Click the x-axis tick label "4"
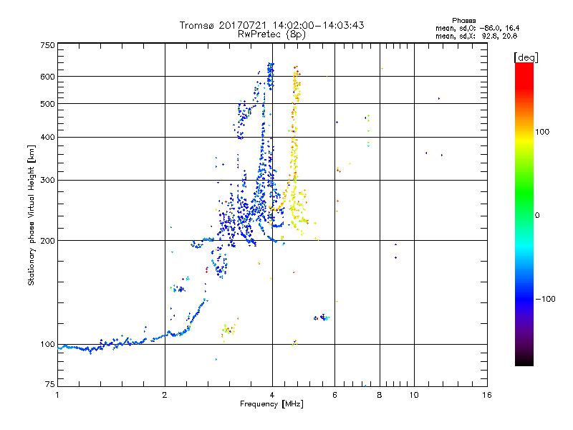This screenshot has height=430, width=573. [272, 395]
